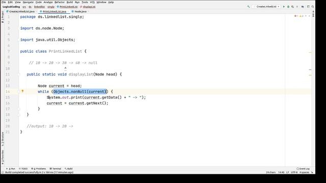The image size is (326, 183).
Task: Open the Help menu
Action: pos(111,2)
